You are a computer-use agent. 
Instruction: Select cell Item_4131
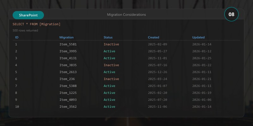pyautogui.click(x=68, y=58)
